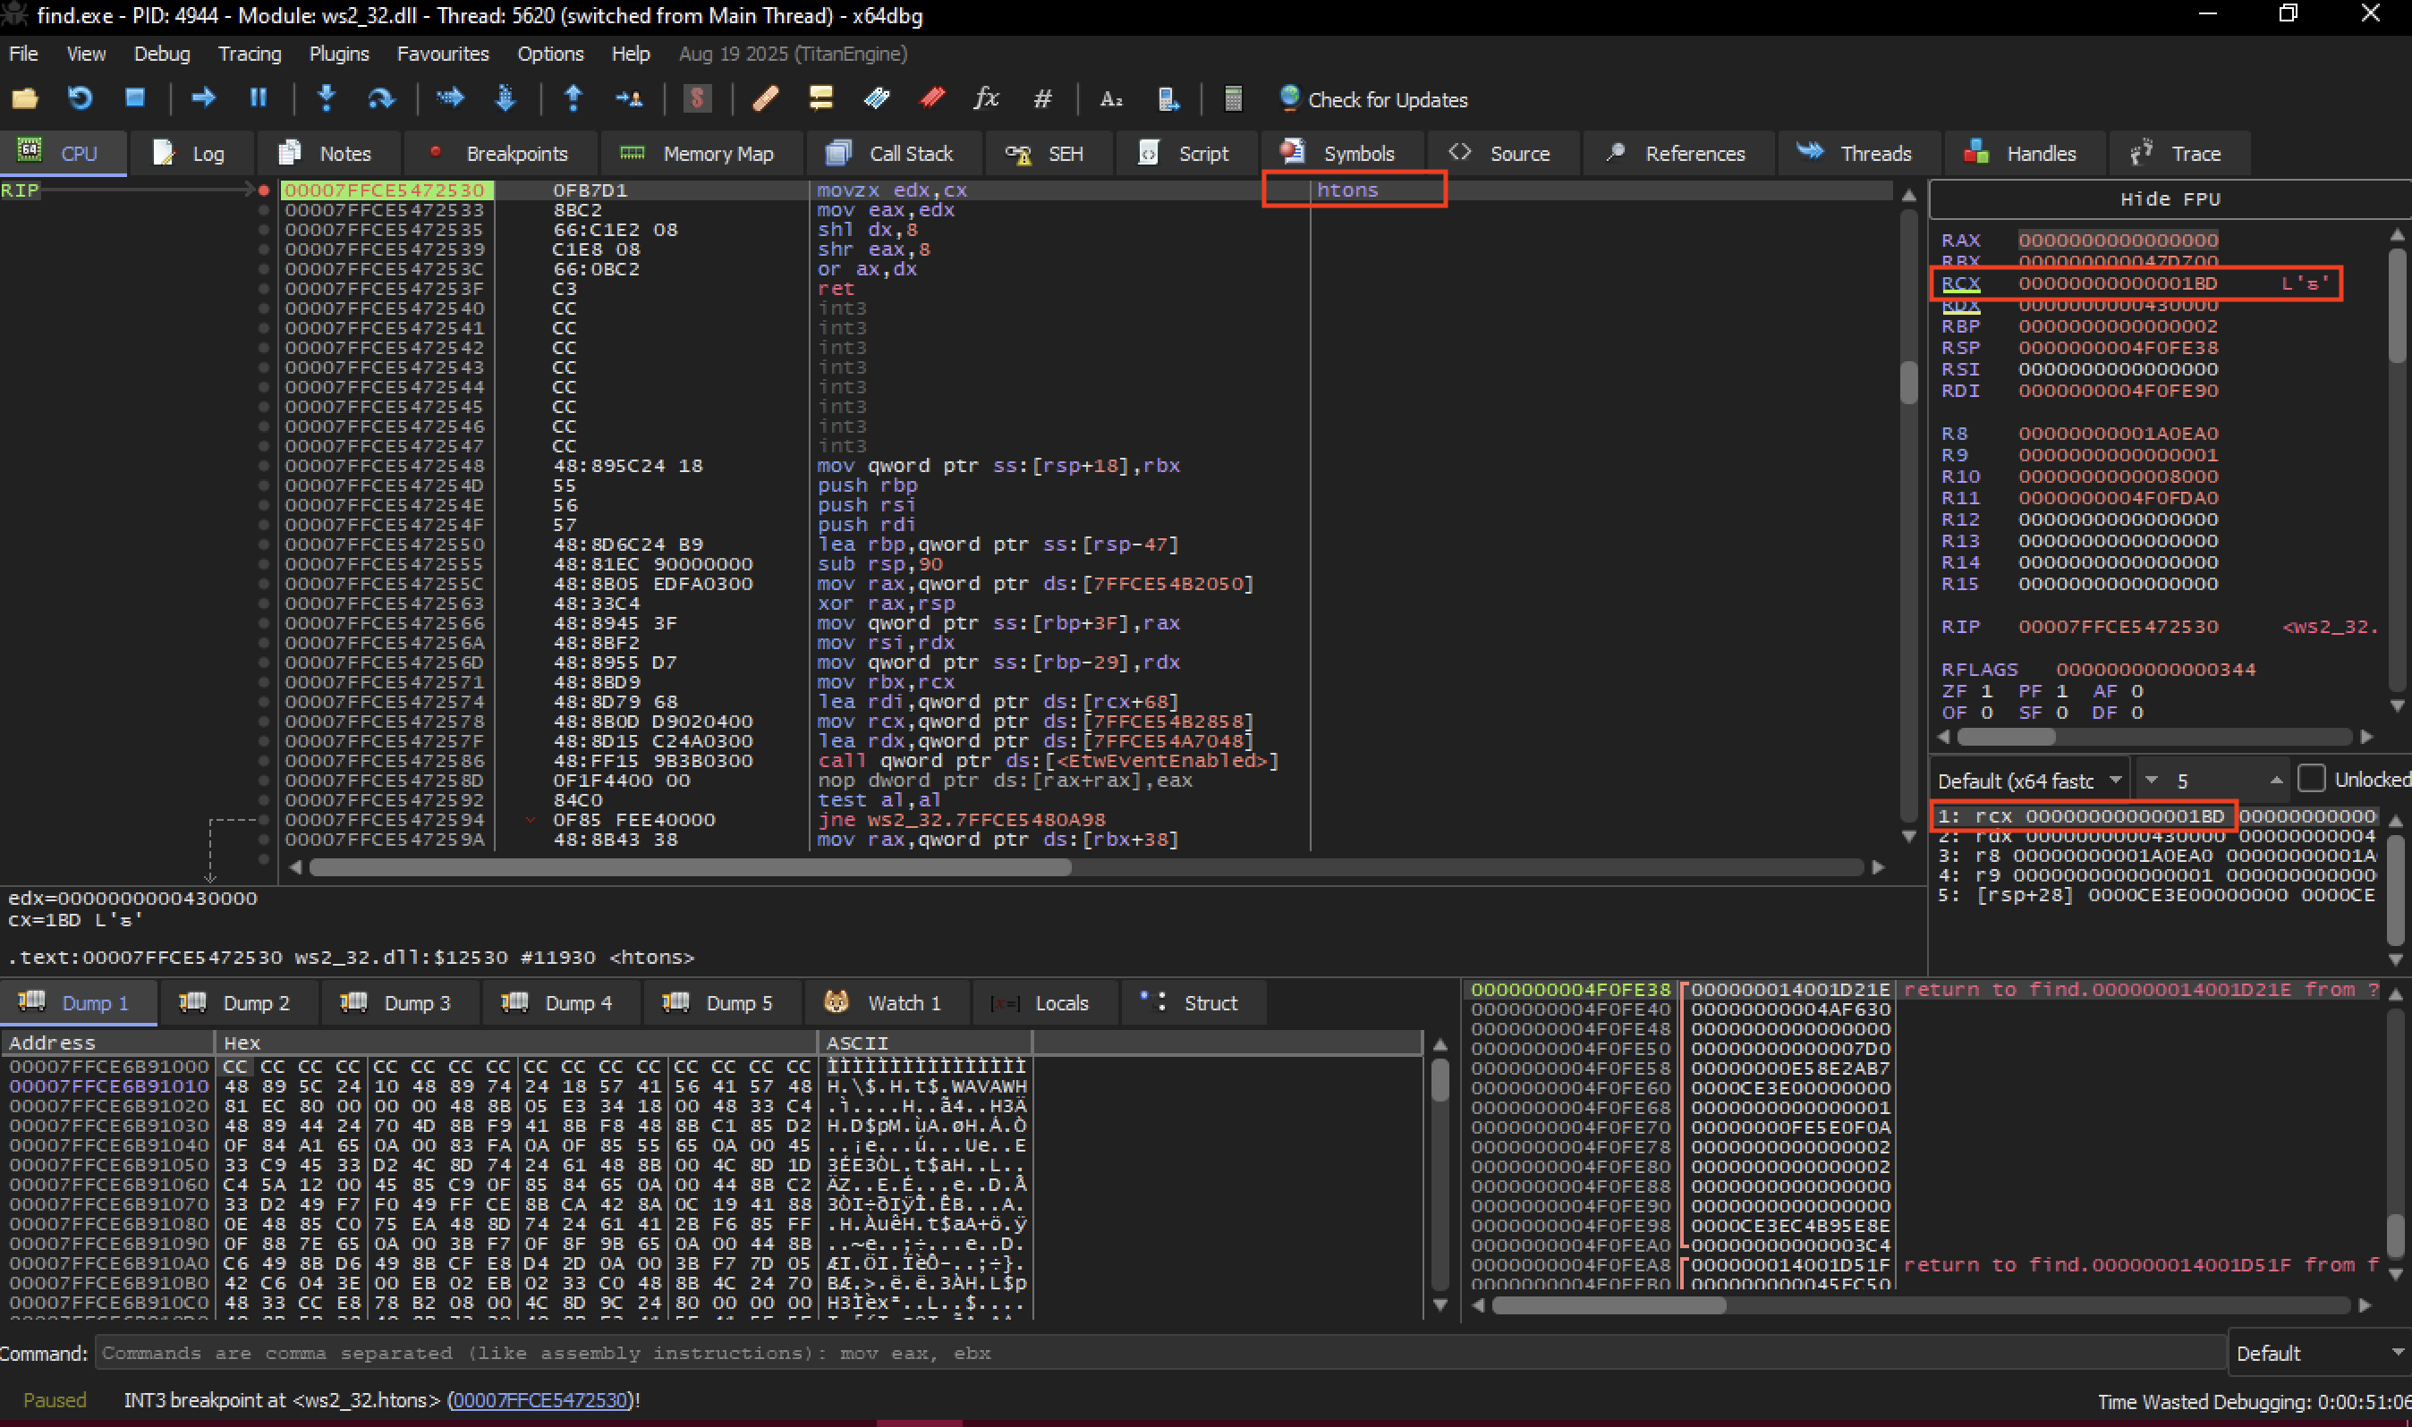Open the Variables hash icon
This screenshot has height=1427, width=2412.
(1042, 98)
